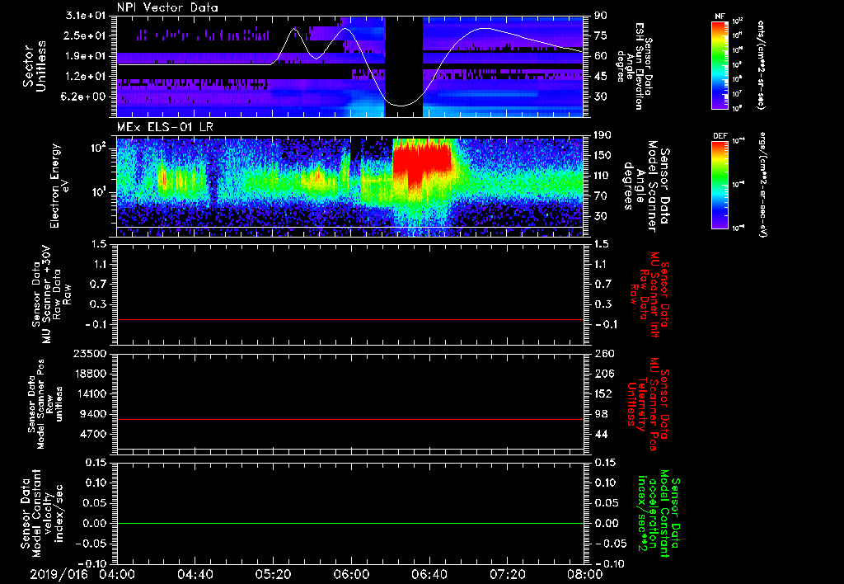Click the NPI Vector Data panel title
This screenshot has width=844, height=584.
[x=167, y=7]
